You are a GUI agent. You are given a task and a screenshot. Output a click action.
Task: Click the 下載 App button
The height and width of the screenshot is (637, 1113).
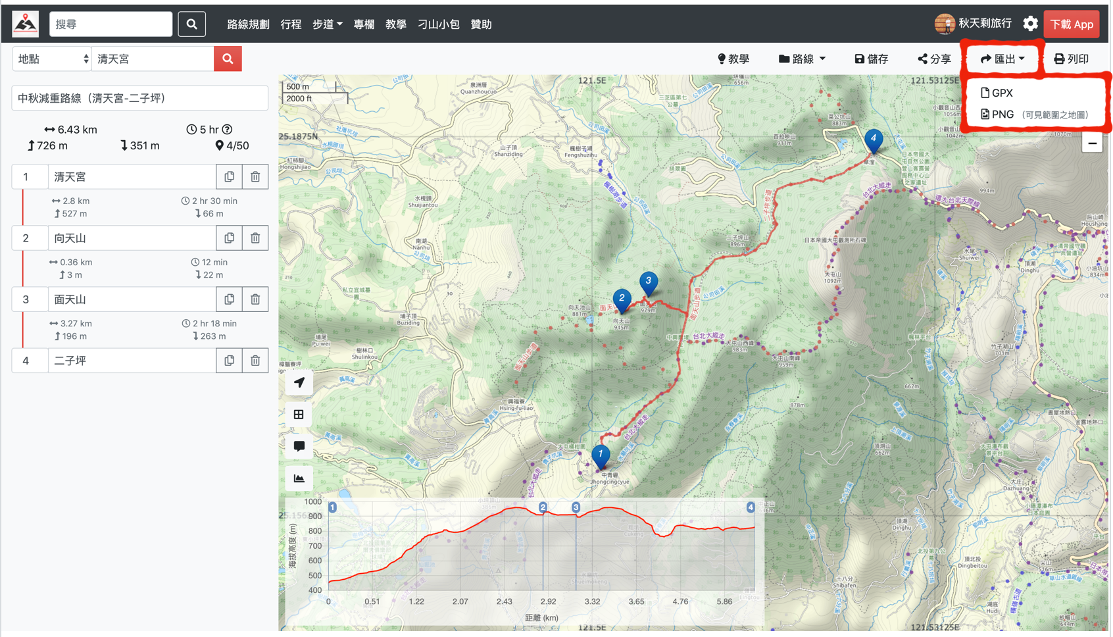[x=1072, y=24]
